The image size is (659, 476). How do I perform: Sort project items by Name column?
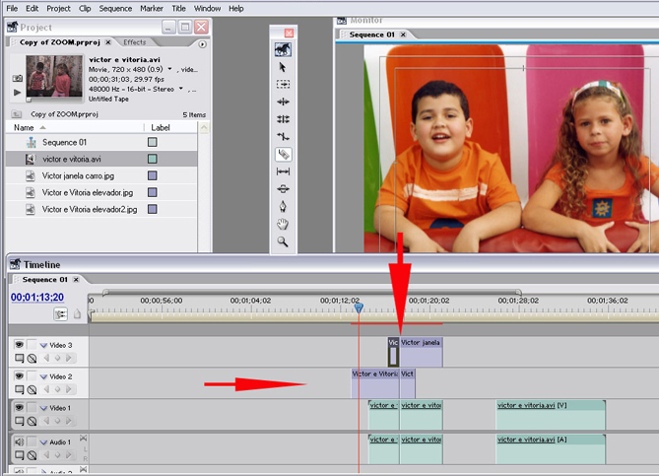[24, 128]
